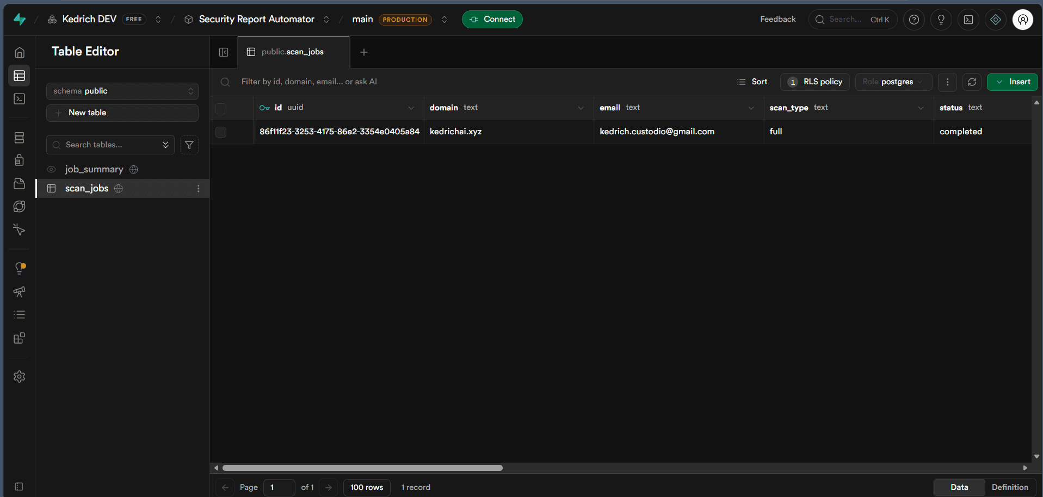1043x497 pixels.
Task: Click the Search tables input field
Action: click(110, 145)
